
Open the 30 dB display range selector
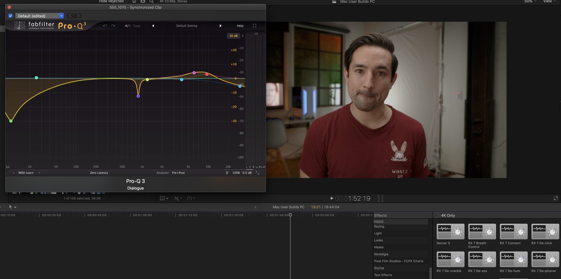[233, 36]
